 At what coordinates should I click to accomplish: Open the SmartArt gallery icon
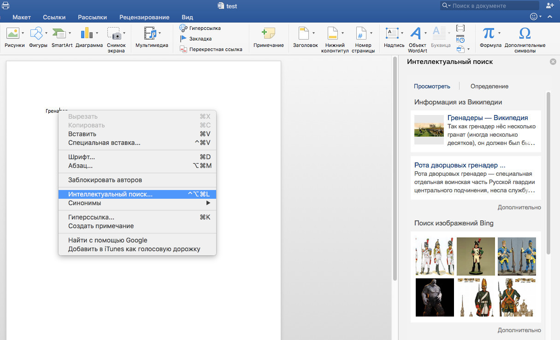(59, 34)
